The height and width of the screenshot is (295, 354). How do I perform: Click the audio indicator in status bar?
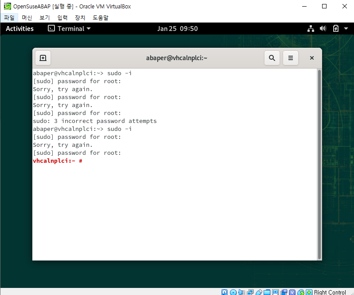click(241, 292)
